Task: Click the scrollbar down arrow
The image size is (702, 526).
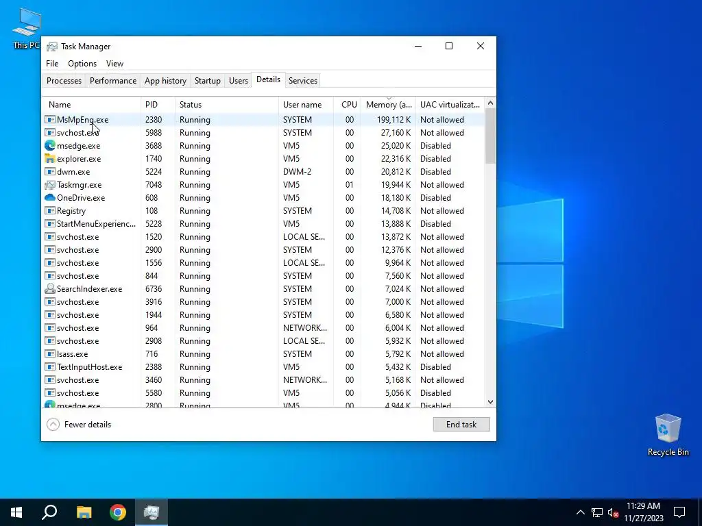Action: coord(490,402)
